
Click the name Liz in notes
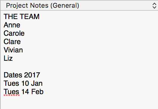8,58
